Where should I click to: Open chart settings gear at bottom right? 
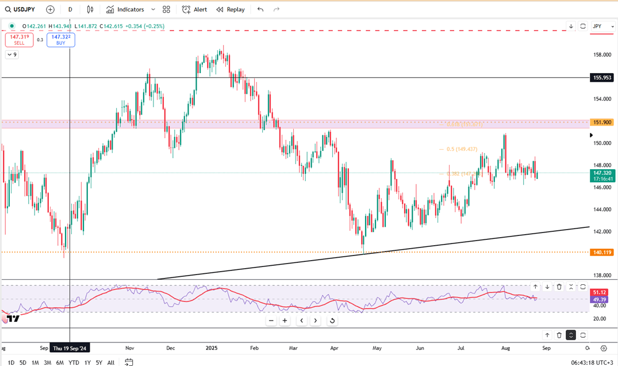(603, 348)
